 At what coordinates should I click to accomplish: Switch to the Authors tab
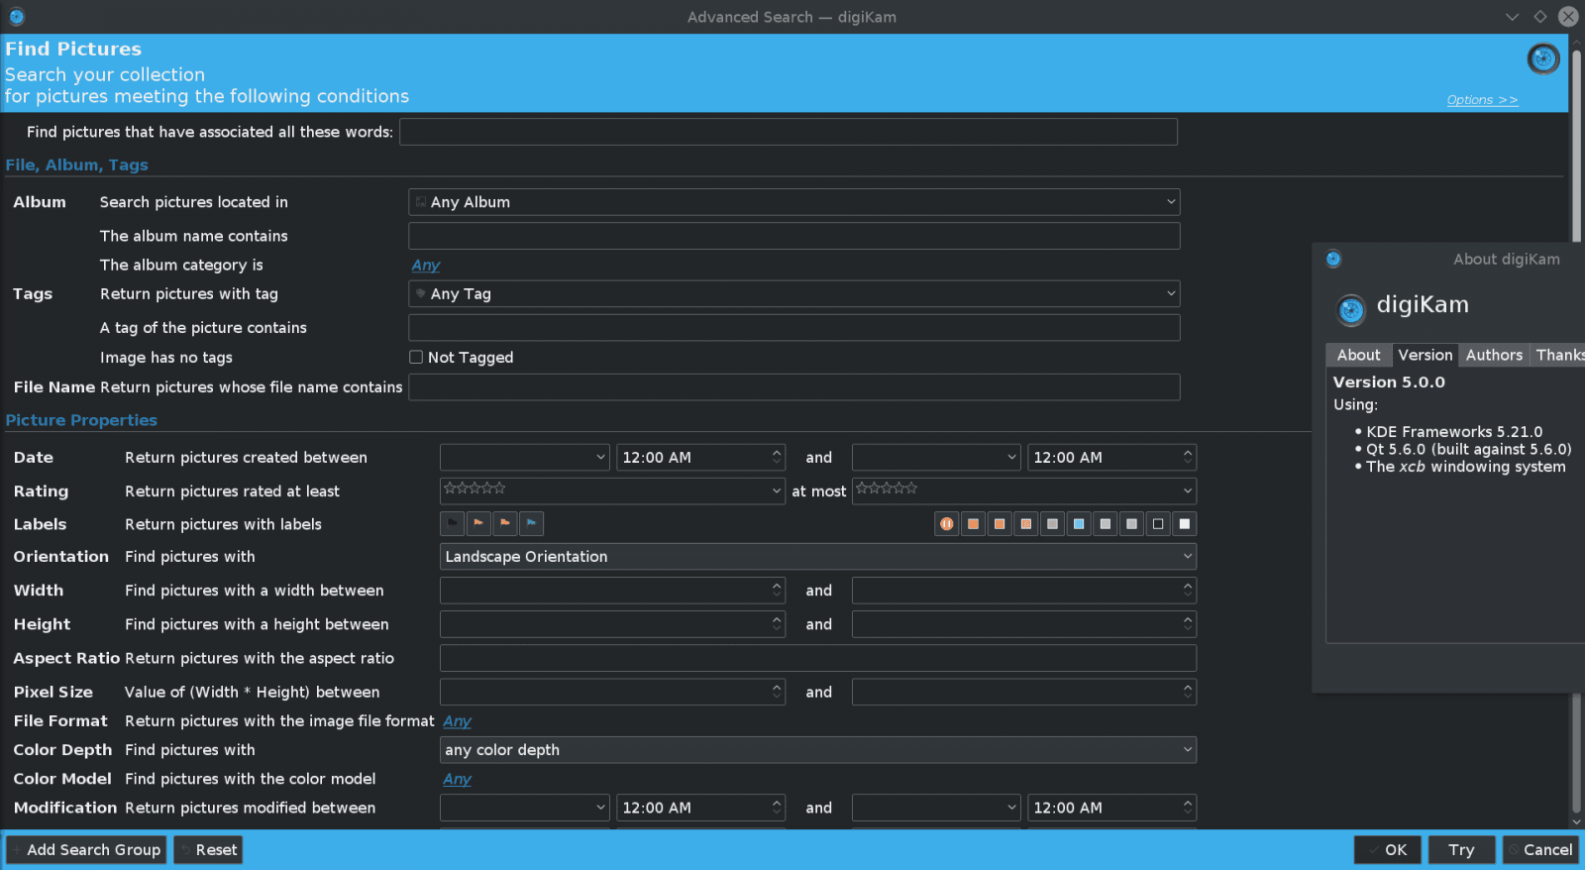[x=1494, y=355]
